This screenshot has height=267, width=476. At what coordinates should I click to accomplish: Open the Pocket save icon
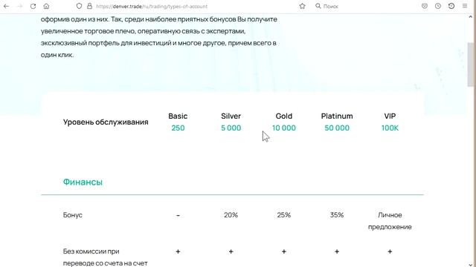[425, 6]
